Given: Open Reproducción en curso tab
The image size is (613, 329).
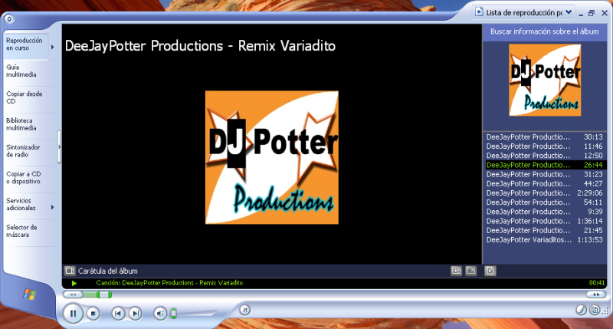Looking at the screenshot, I should tap(26, 44).
